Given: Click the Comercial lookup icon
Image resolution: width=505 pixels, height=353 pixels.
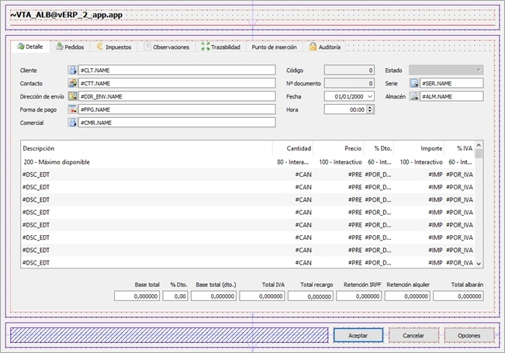Looking at the screenshot, I should pyautogui.click(x=73, y=123).
